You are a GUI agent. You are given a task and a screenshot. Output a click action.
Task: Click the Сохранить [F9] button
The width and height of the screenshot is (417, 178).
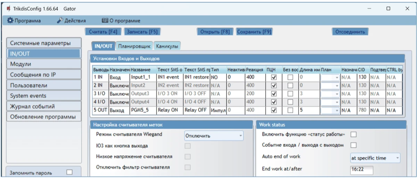pos(254,32)
